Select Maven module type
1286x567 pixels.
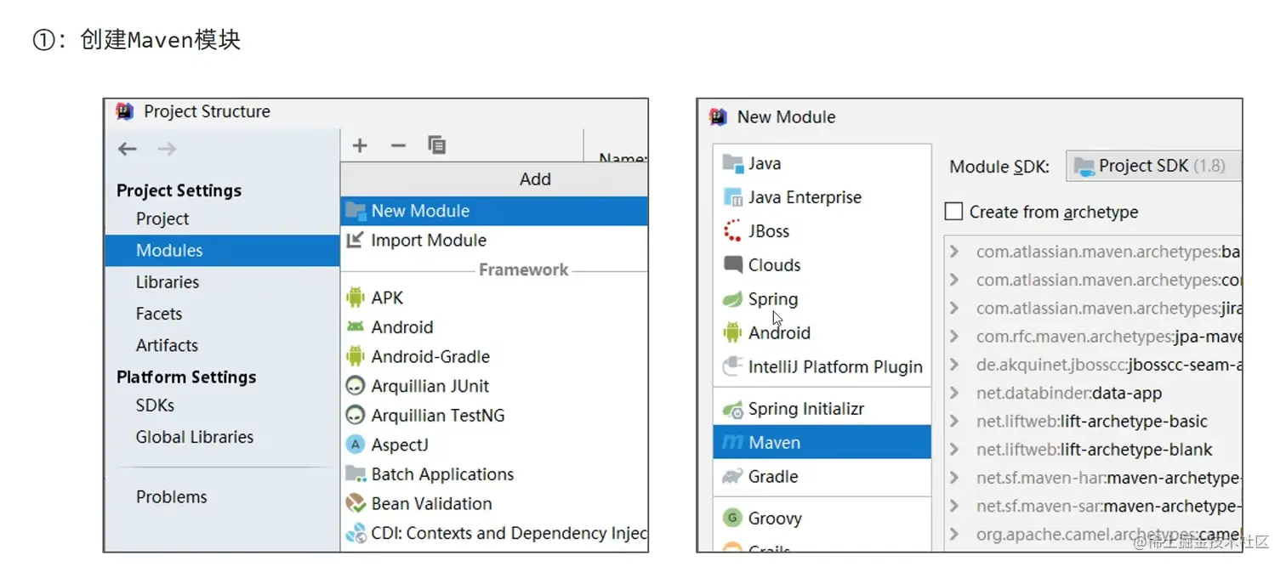tap(822, 442)
